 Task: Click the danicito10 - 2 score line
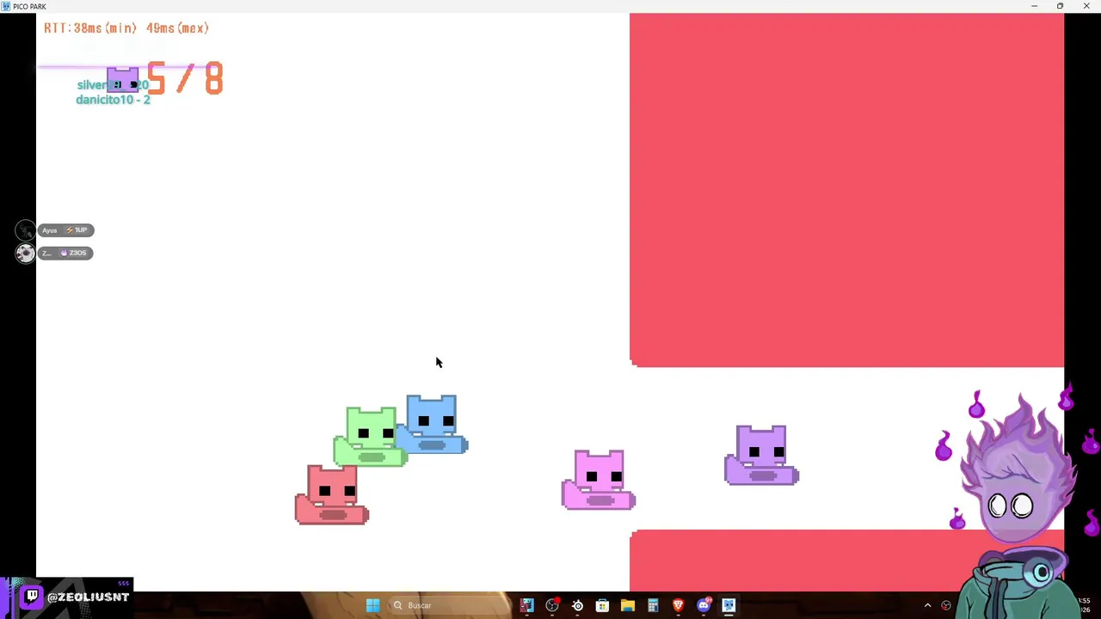point(113,100)
